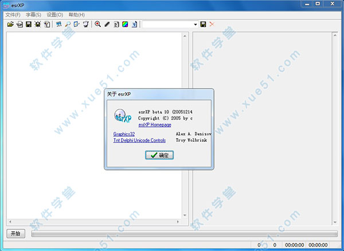Follow the Graphics32 link
Image resolution: width=344 pixels, height=251 pixels.
point(124,134)
